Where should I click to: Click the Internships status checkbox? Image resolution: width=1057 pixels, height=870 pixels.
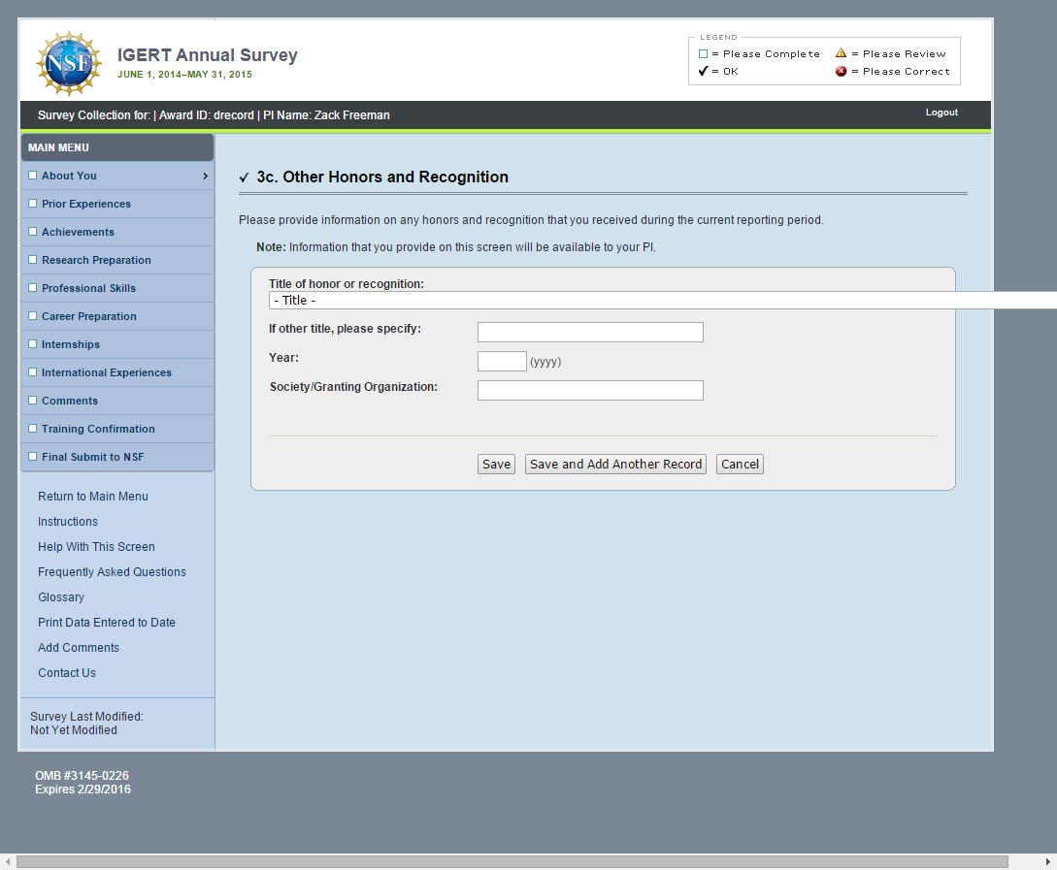click(x=33, y=344)
